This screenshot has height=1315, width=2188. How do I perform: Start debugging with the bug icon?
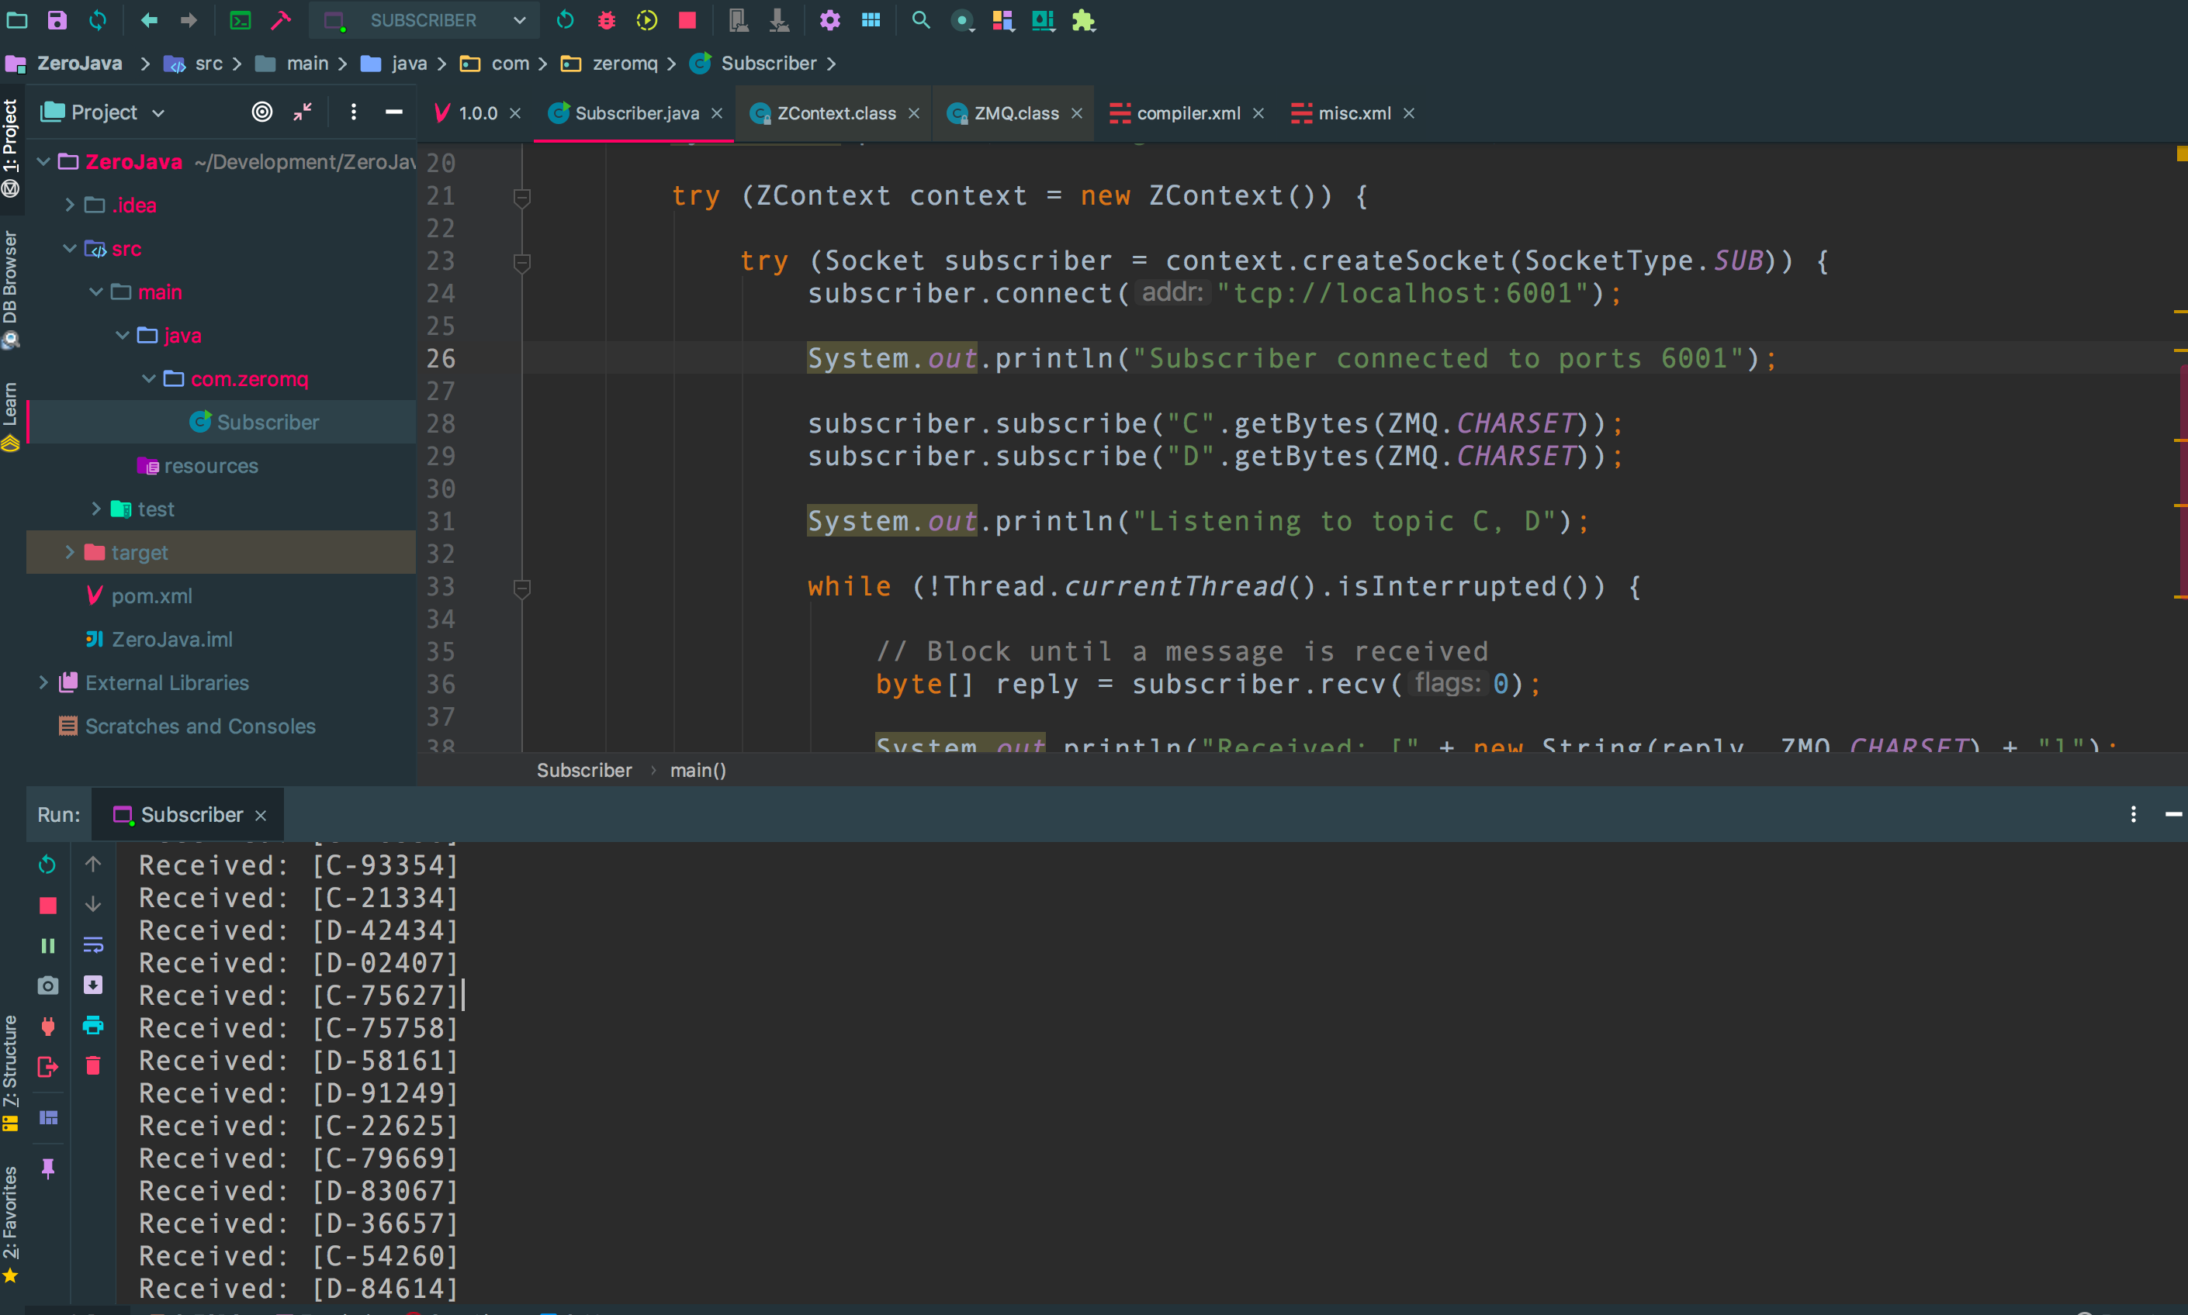point(607,19)
